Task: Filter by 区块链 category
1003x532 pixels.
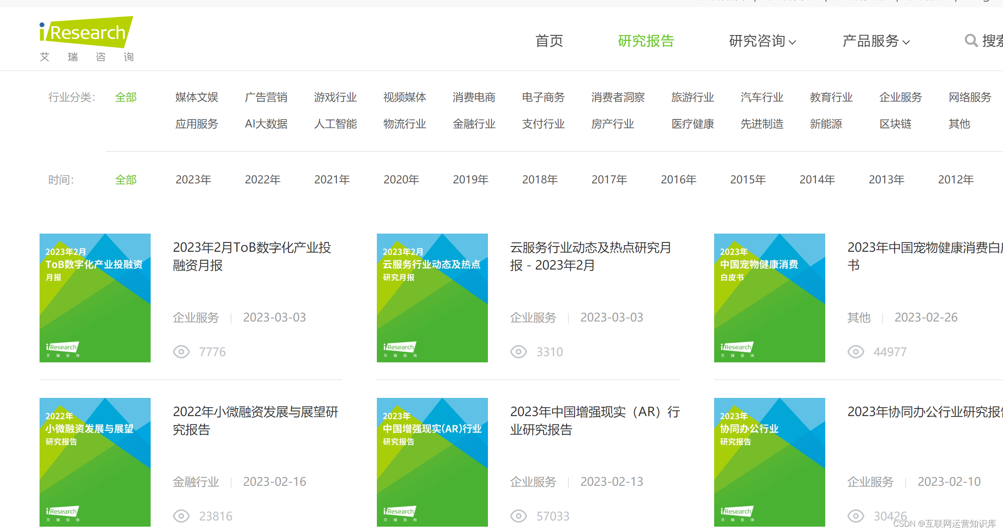Action: [895, 124]
